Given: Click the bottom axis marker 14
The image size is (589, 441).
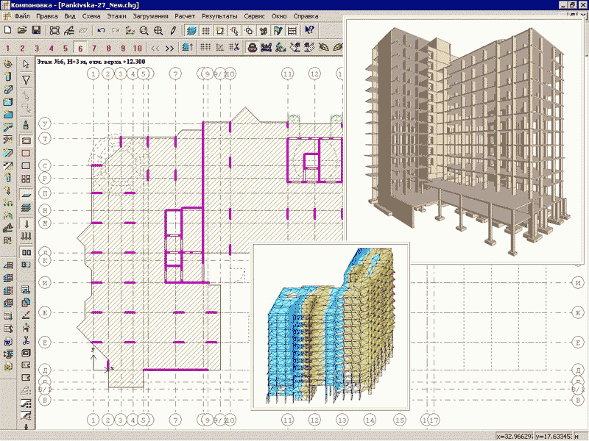Looking at the screenshot, I should click(x=370, y=420).
